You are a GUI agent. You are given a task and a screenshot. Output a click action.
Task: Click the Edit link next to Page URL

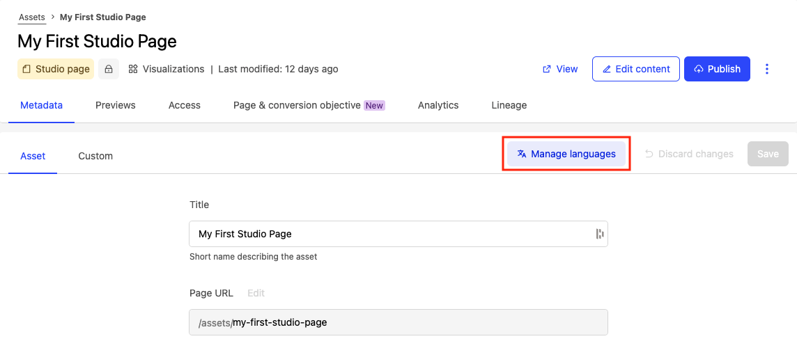256,293
